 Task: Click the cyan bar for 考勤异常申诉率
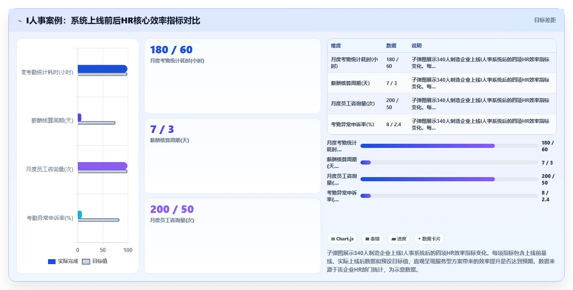[80, 215]
